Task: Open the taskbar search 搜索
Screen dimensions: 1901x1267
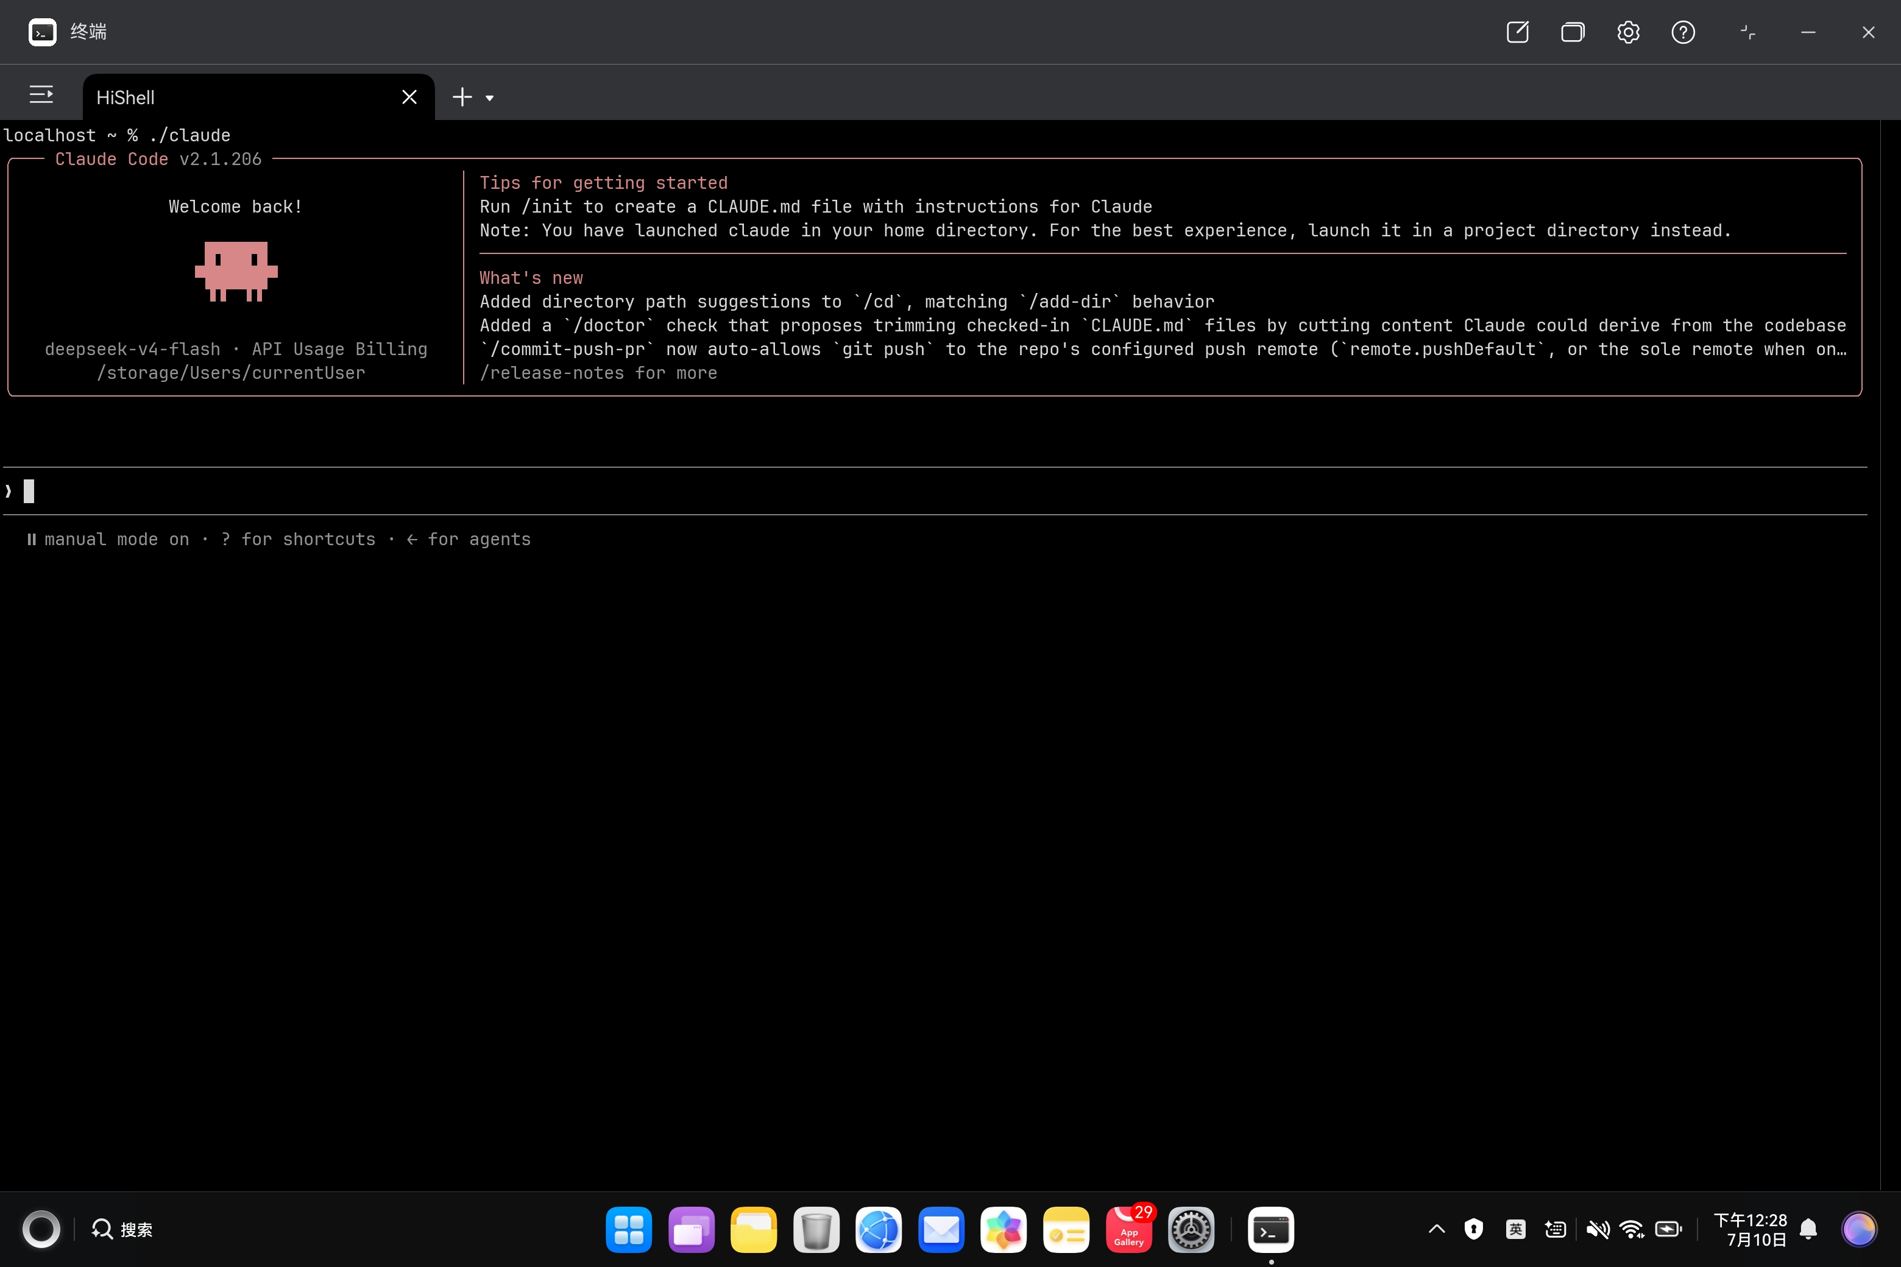Action: (122, 1230)
